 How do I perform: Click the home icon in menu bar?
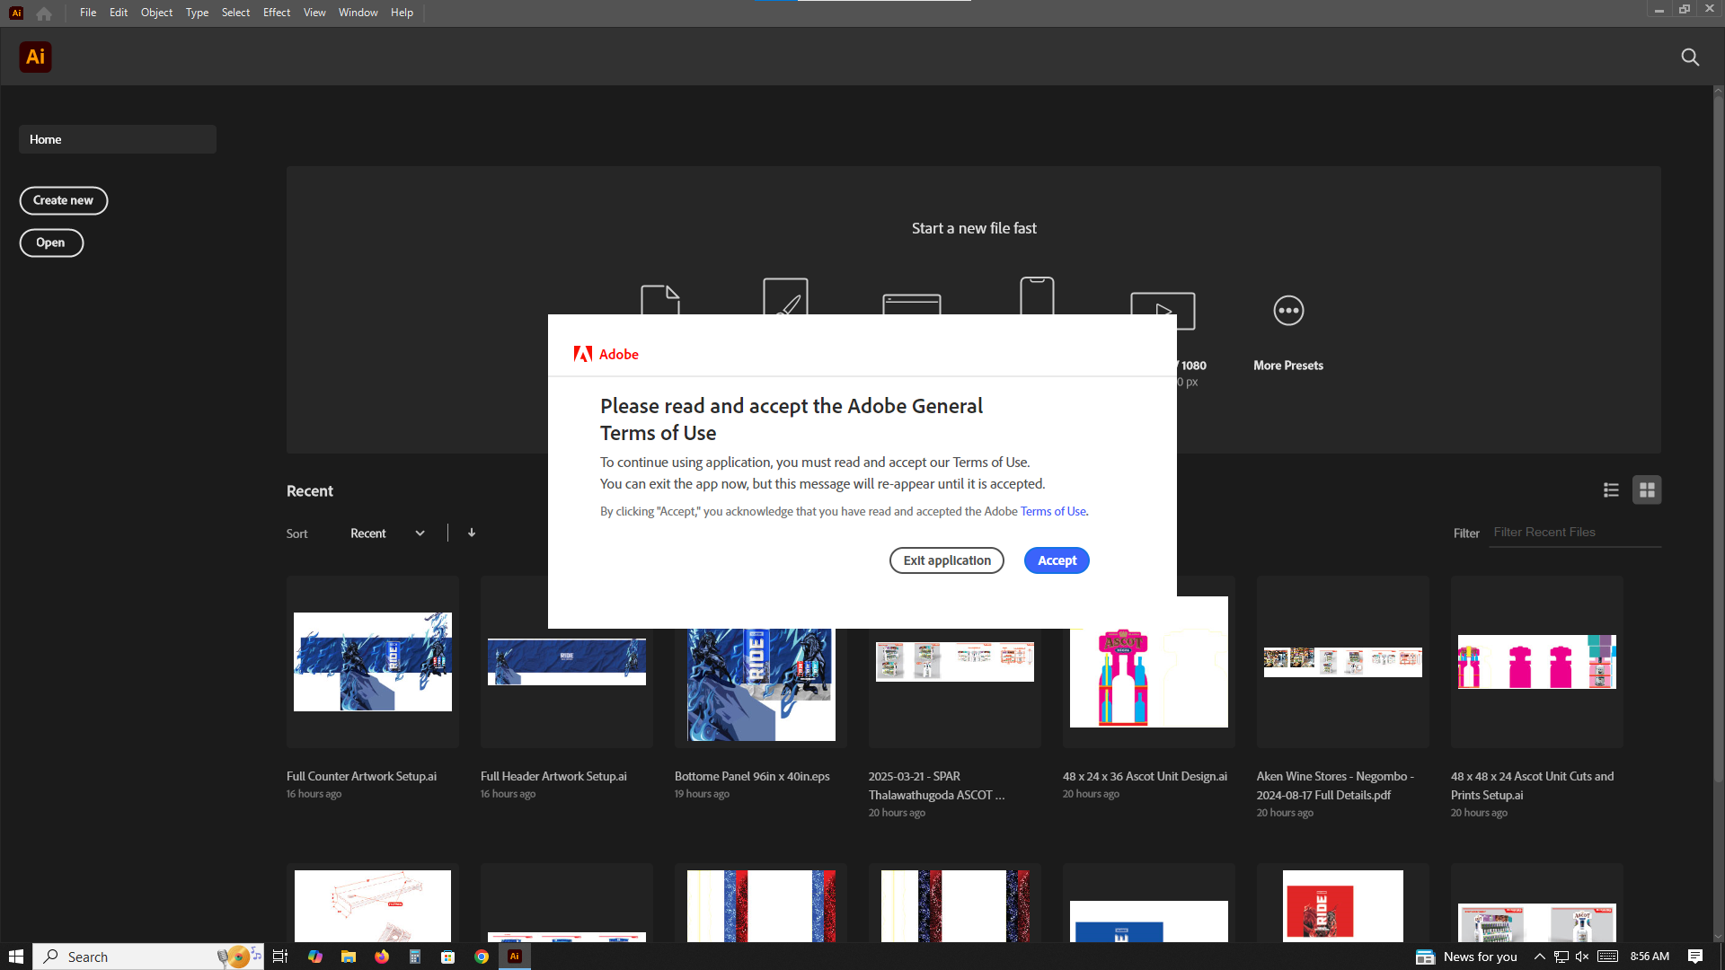pos(44,13)
